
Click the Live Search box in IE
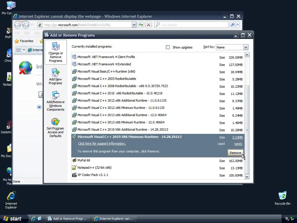191,25
